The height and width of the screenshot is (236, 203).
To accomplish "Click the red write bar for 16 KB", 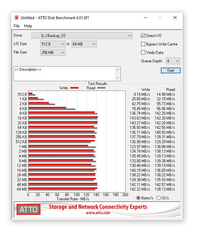I will [63, 117].
